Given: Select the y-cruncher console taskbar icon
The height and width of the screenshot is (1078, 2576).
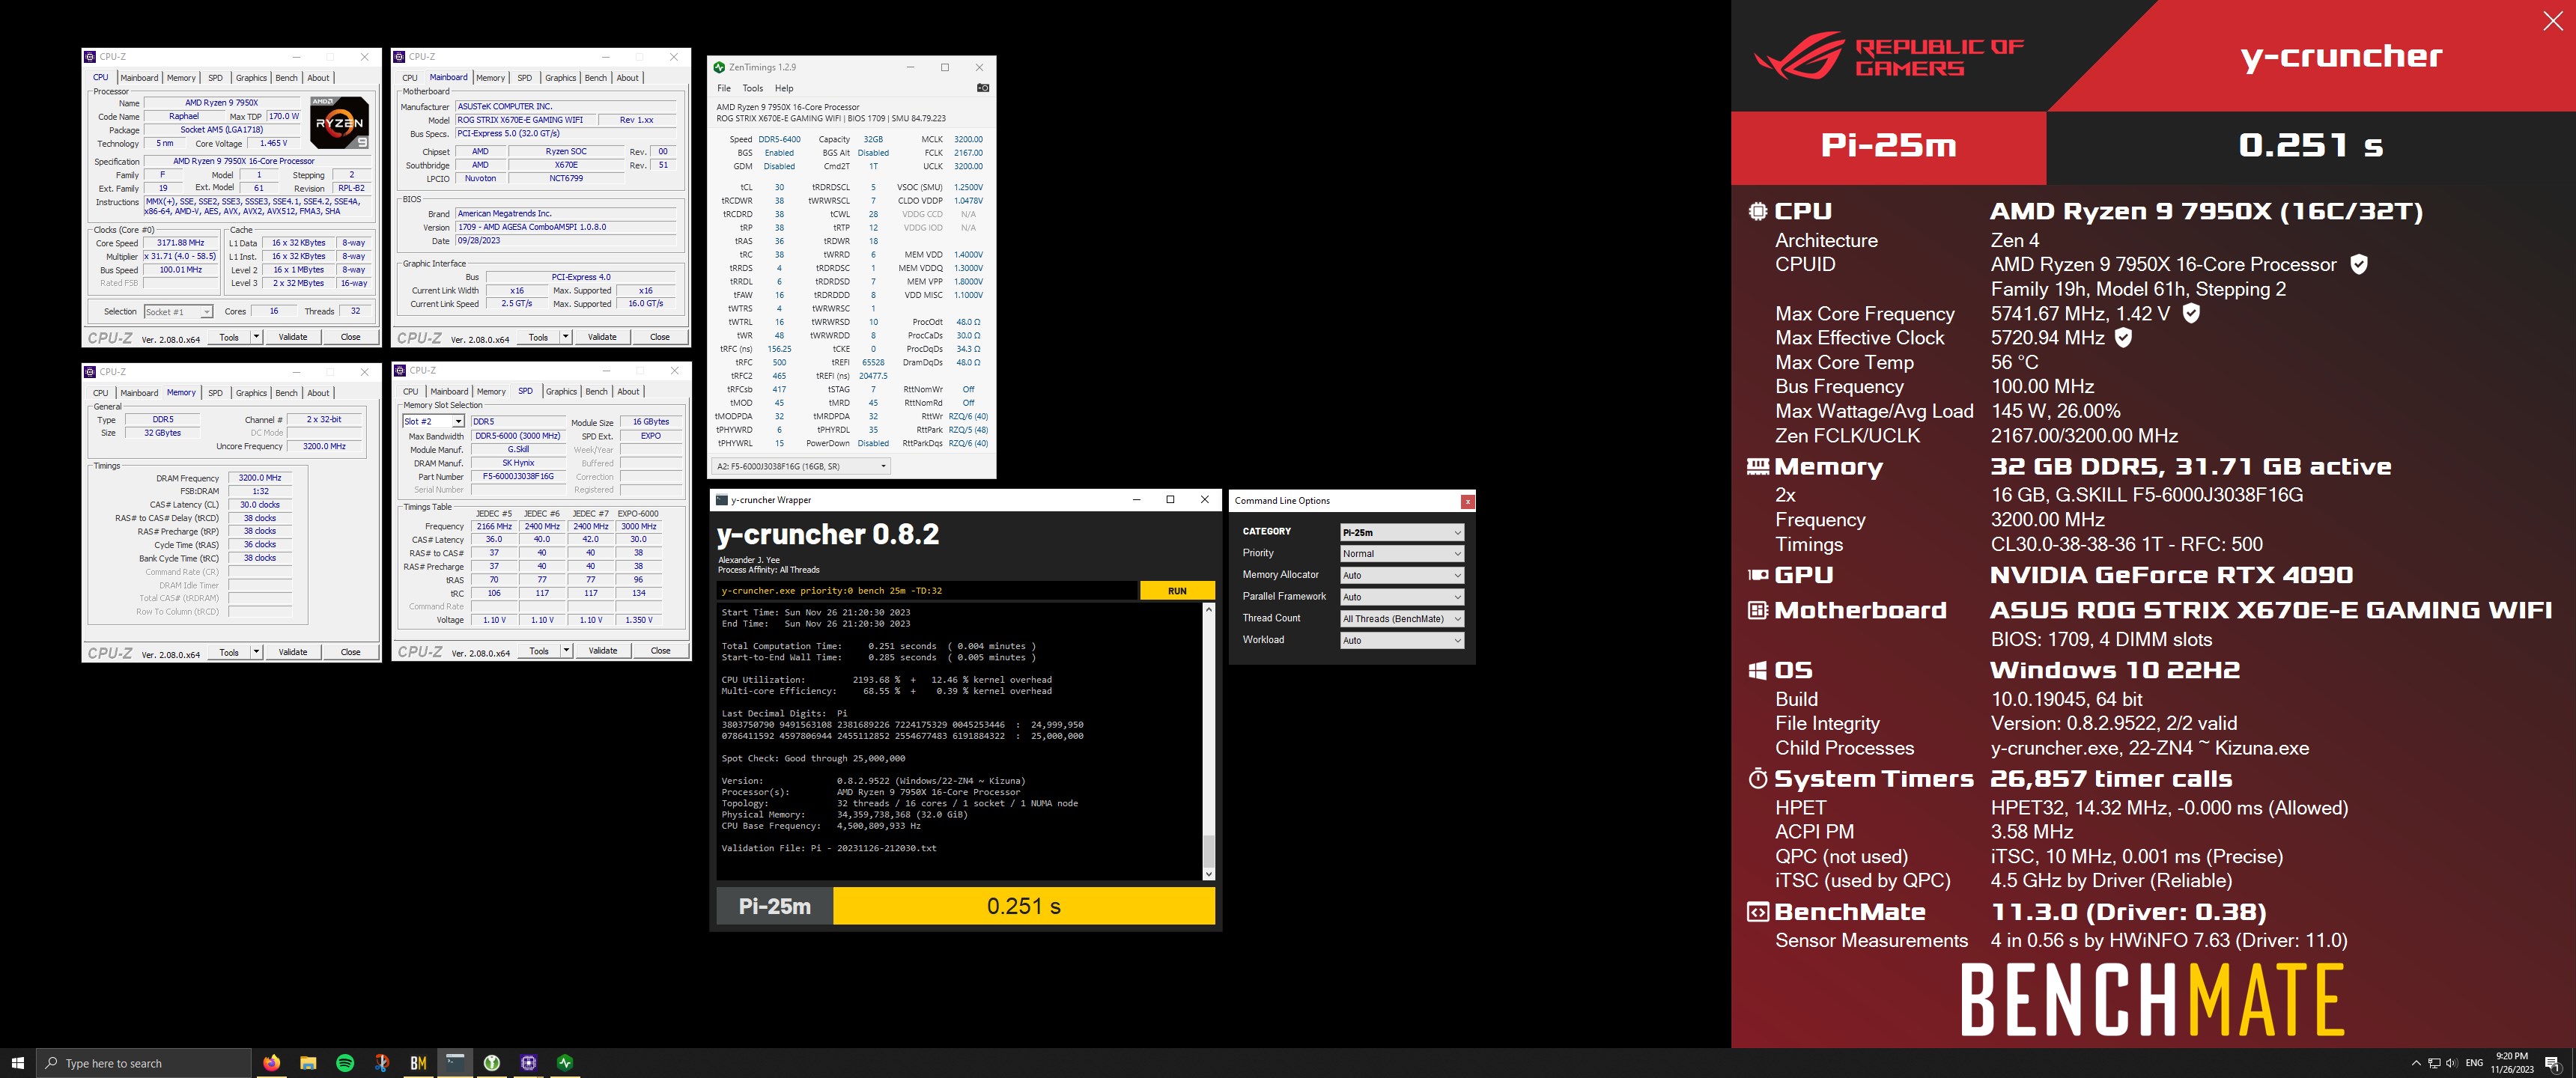Looking at the screenshot, I should click(x=455, y=1062).
